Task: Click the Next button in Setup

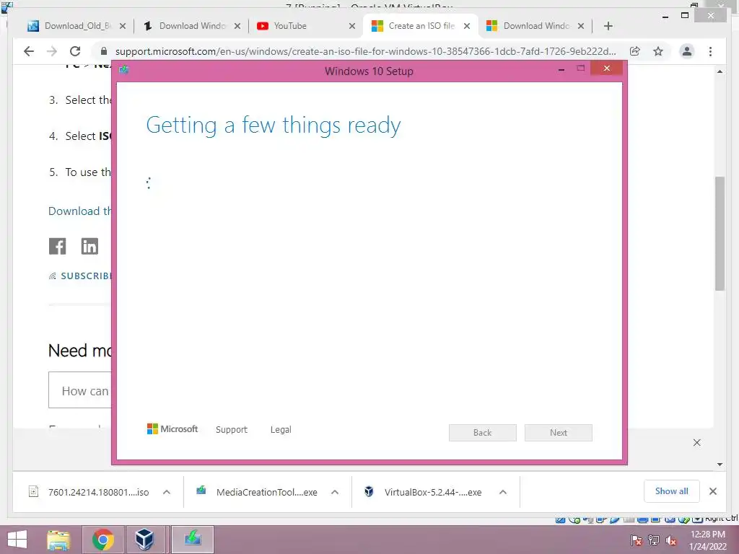Action: (559, 433)
